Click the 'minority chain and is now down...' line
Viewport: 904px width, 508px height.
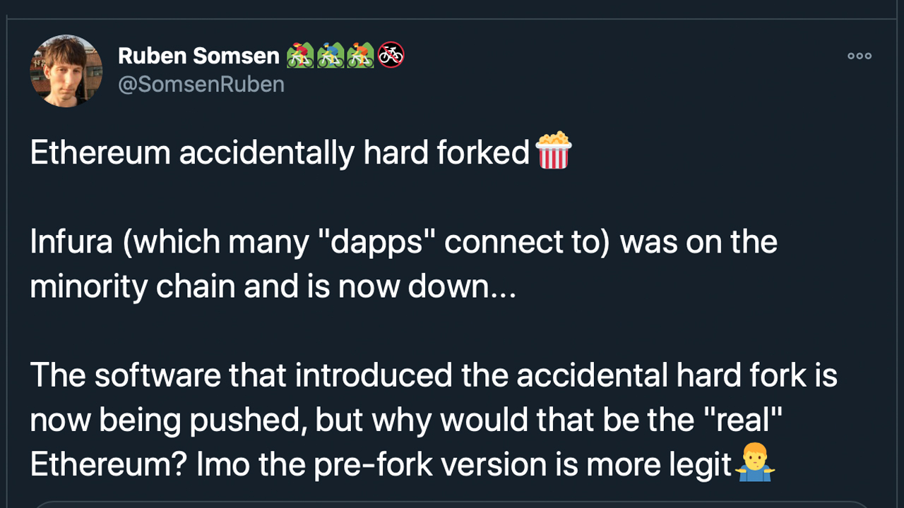pyautogui.click(x=273, y=286)
